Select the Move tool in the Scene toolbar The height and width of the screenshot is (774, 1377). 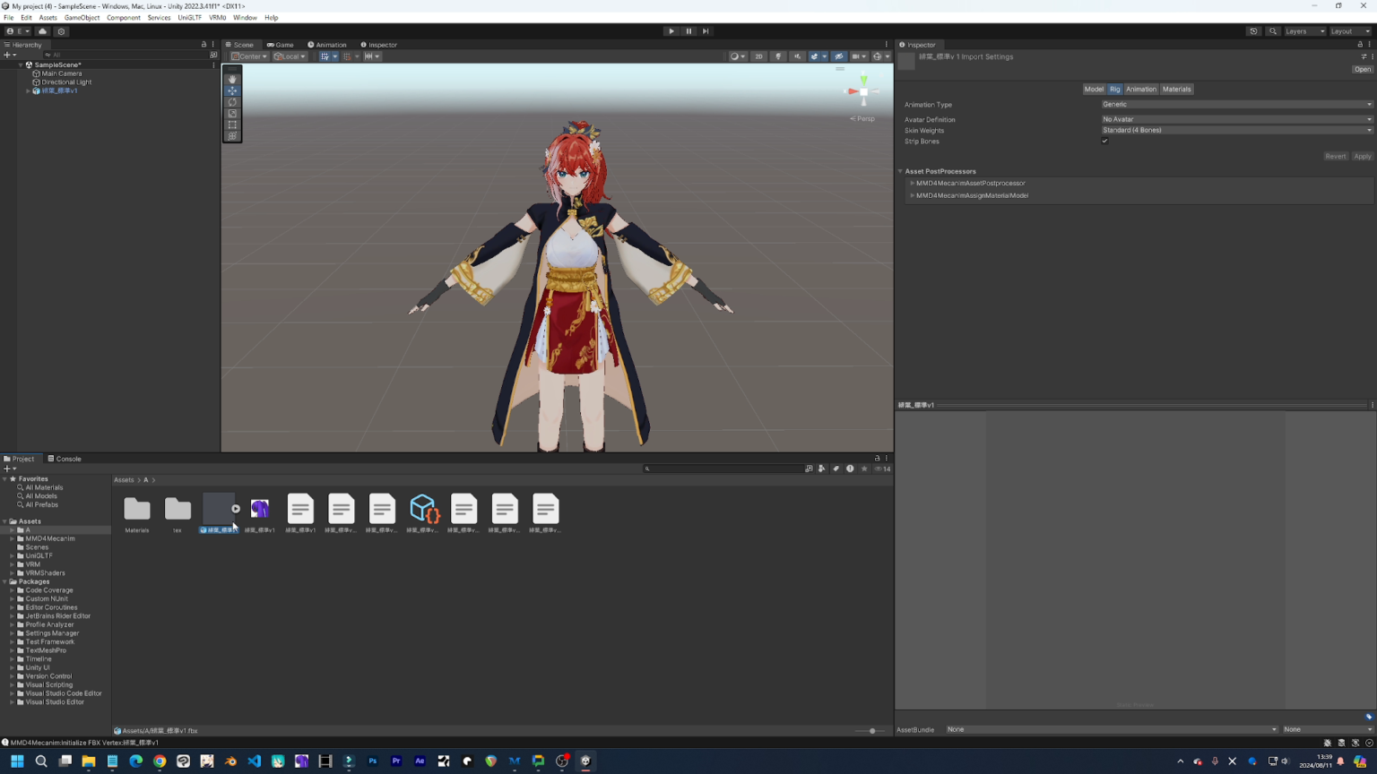point(232,90)
